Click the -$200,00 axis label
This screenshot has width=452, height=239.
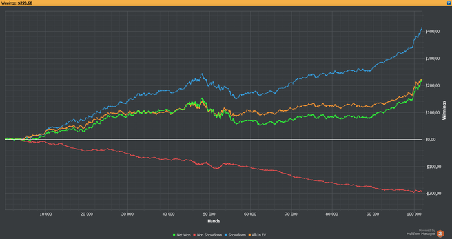tap(433, 193)
